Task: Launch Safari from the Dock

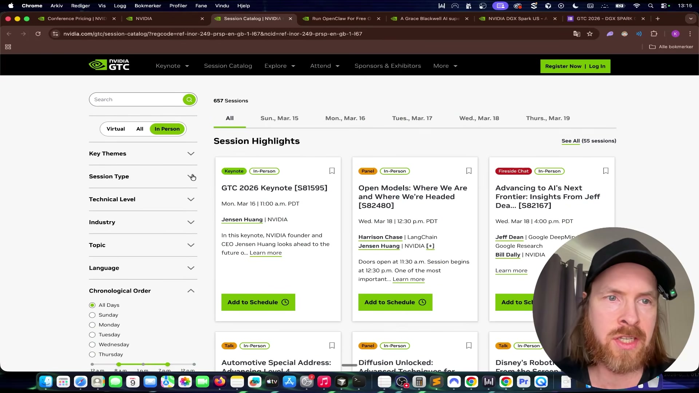Action: pos(80,382)
